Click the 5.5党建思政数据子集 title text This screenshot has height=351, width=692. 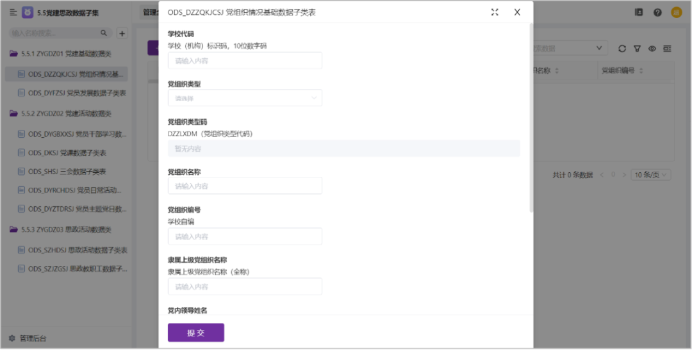[x=67, y=13]
